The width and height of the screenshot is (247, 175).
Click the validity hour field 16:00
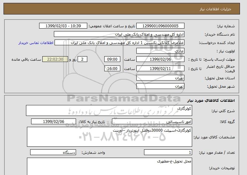(x=112, y=69)
